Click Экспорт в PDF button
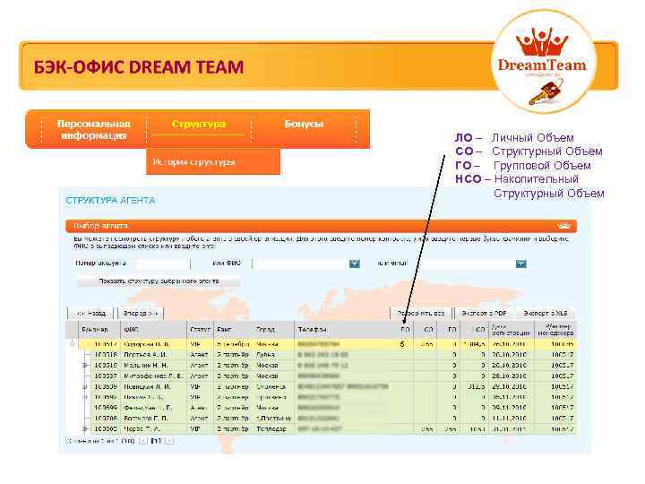 pyautogui.click(x=484, y=314)
